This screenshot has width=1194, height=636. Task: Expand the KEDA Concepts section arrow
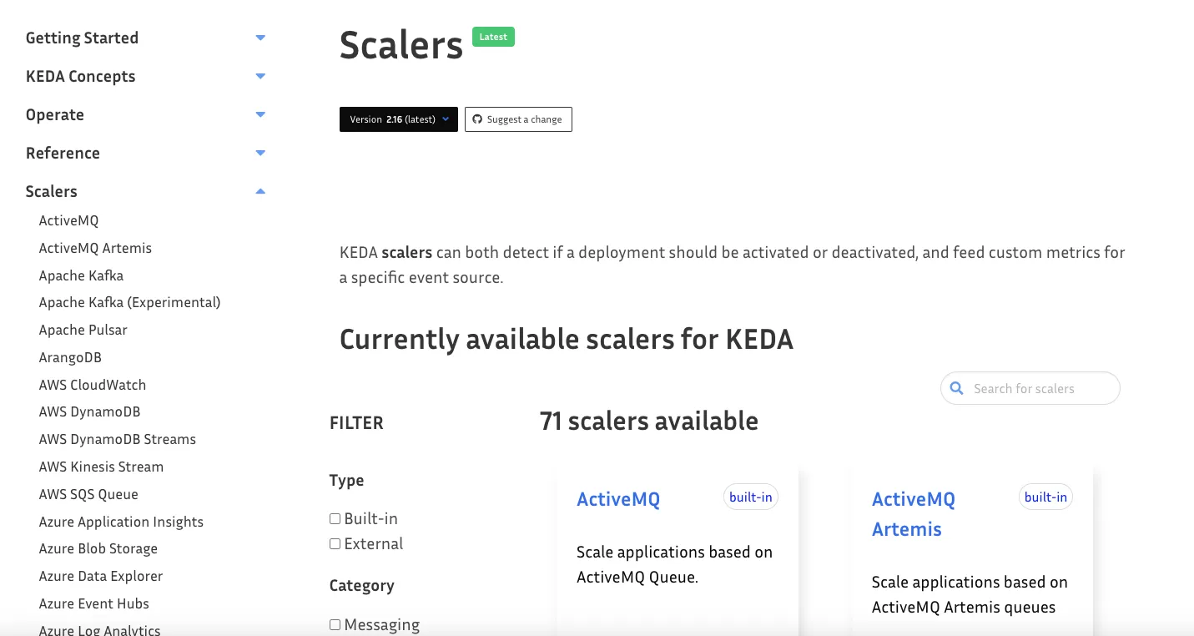point(260,76)
